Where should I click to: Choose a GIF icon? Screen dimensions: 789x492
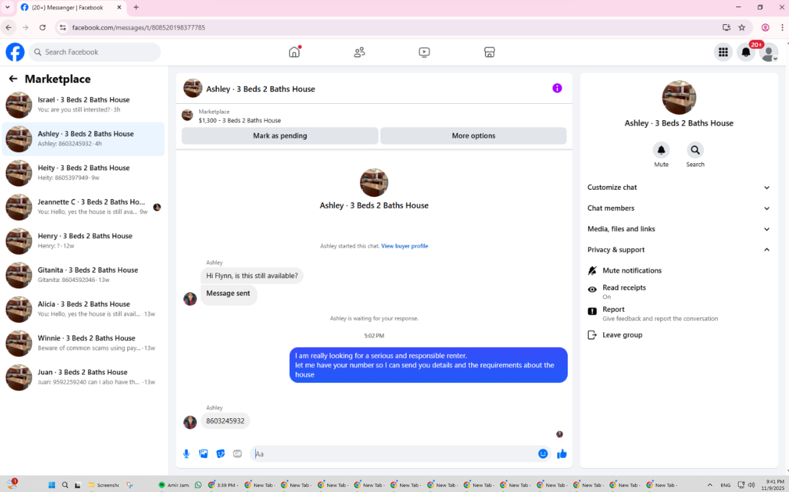tap(238, 454)
